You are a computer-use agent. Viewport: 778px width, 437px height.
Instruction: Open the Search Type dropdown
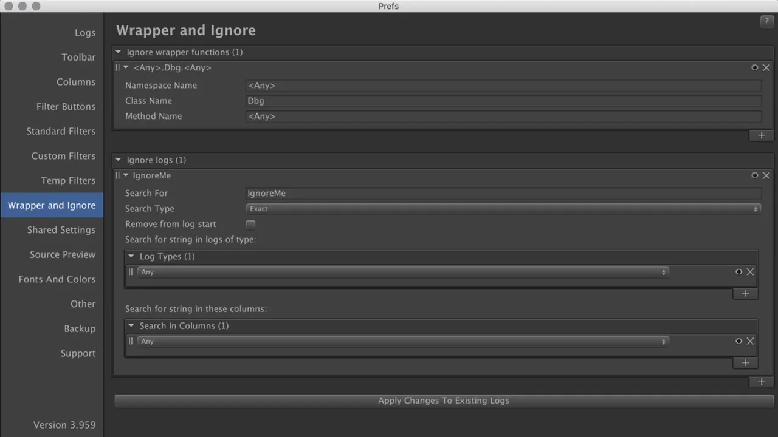tap(503, 209)
